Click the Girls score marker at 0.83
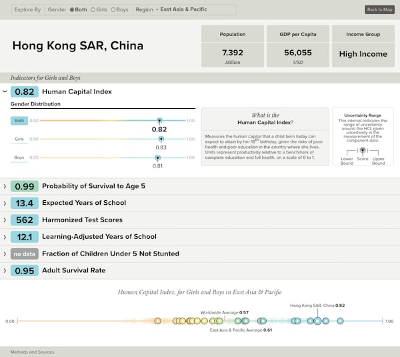 161,139
